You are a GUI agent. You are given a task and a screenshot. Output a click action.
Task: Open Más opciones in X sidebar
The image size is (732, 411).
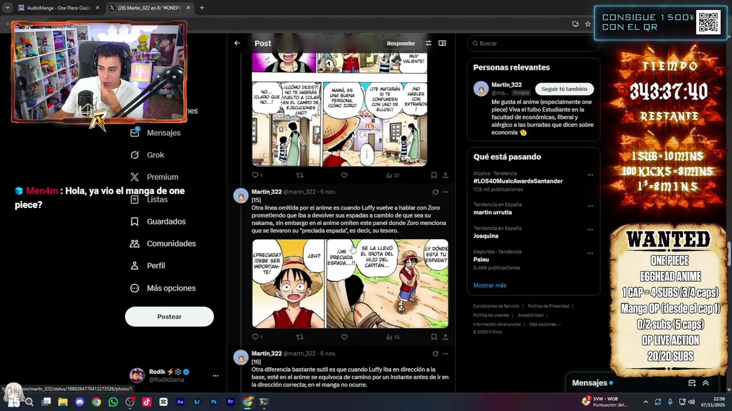coord(163,288)
